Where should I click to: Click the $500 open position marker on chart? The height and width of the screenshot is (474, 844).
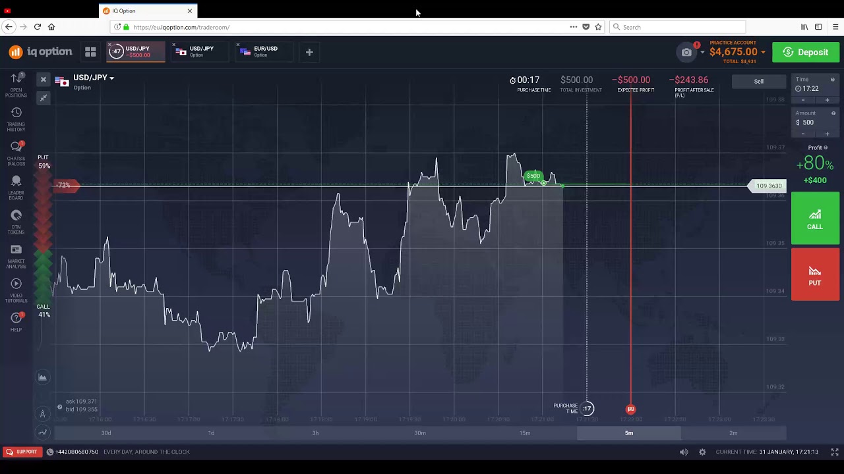click(x=533, y=176)
